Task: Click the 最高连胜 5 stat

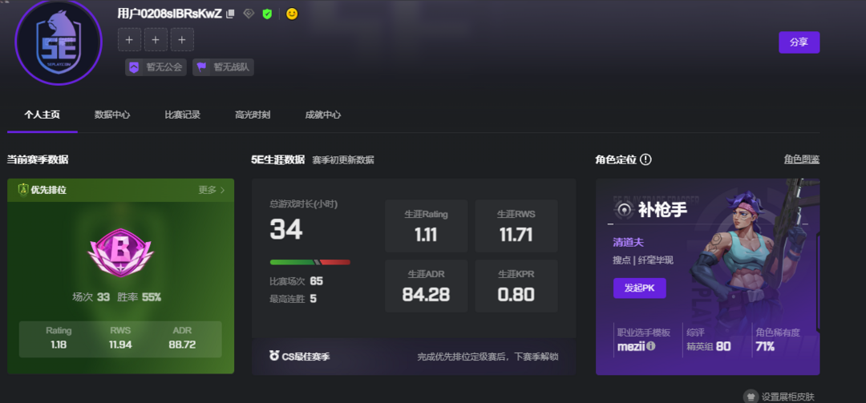Action: point(293,299)
